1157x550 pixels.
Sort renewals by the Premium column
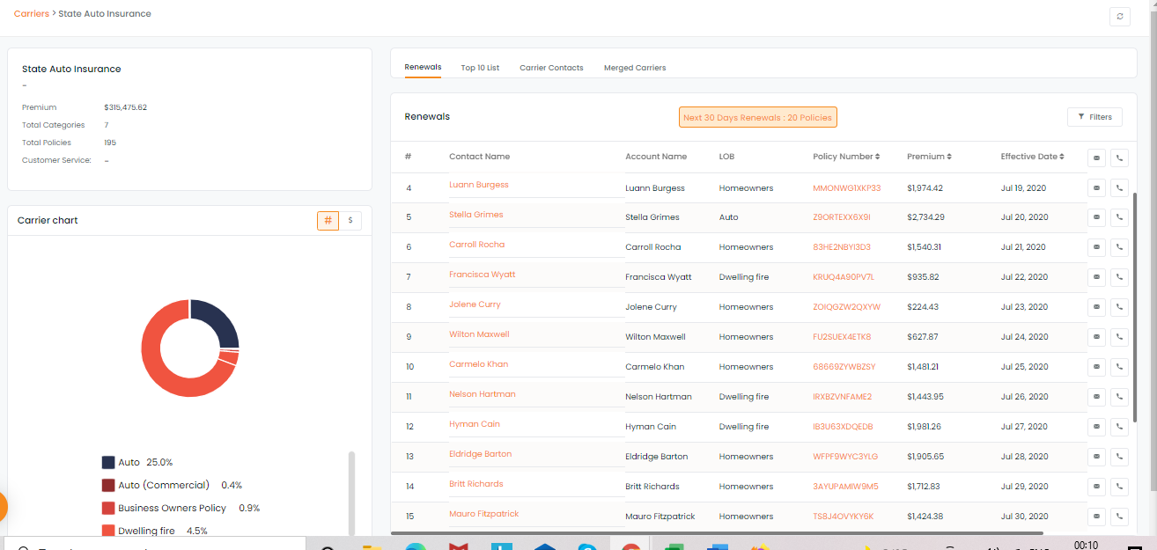pos(928,157)
